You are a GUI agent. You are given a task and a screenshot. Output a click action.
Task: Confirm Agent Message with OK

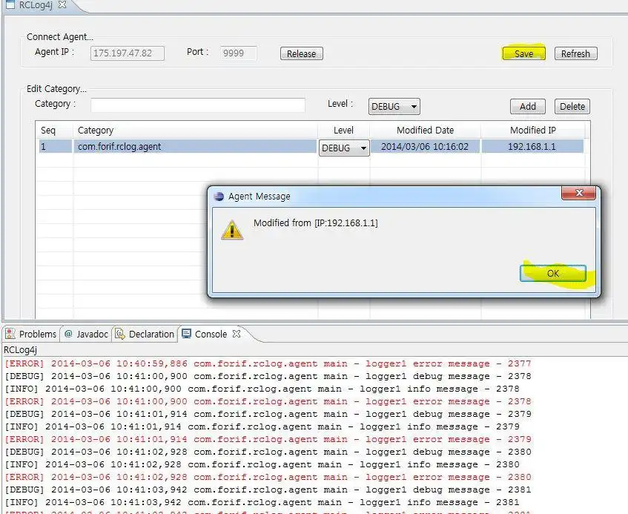click(552, 273)
